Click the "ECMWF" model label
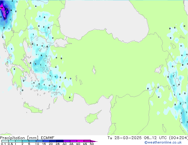The height and width of the screenshot is (145, 188). click(48, 138)
